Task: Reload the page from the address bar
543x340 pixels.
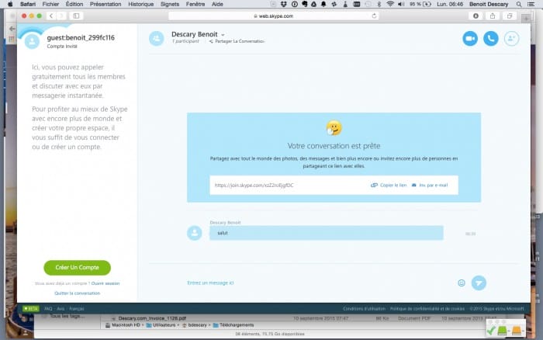Action: (x=374, y=16)
